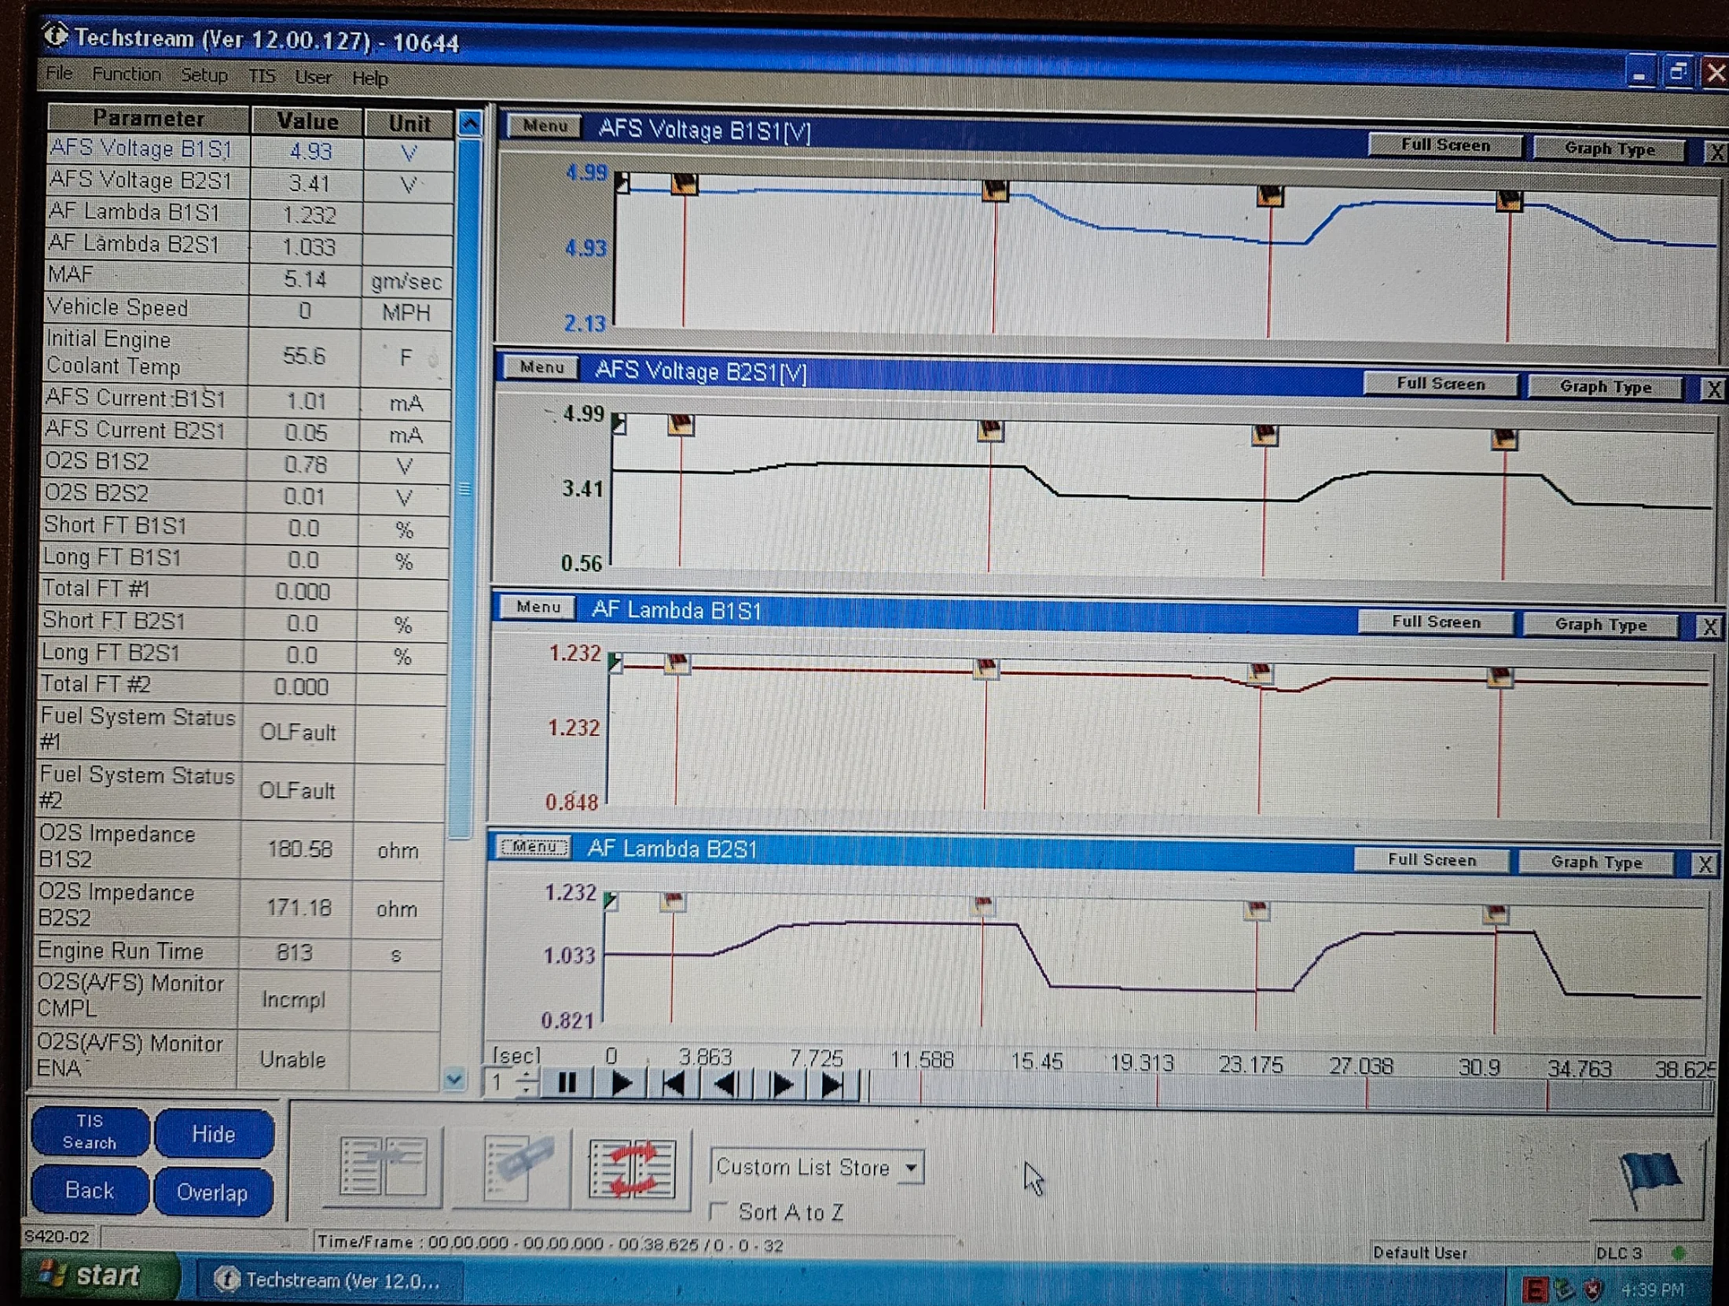Change Graph Type for AFS Voltage B1S1
The height and width of the screenshot is (1306, 1729).
click(x=1609, y=149)
